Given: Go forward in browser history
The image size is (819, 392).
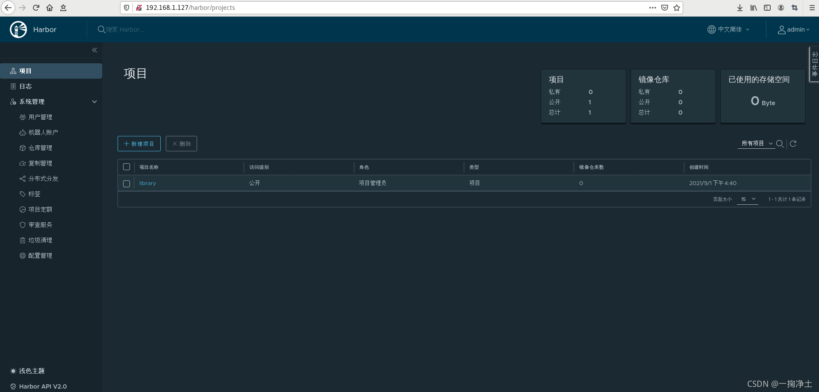Looking at the screenshot, I should [x=22, y=8].
